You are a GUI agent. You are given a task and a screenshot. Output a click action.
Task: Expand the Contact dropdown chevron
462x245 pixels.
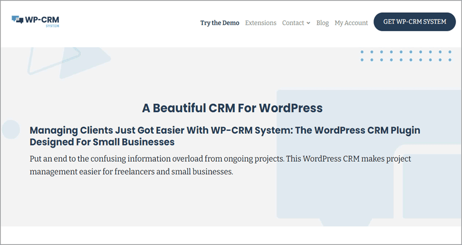click(308, 23)
